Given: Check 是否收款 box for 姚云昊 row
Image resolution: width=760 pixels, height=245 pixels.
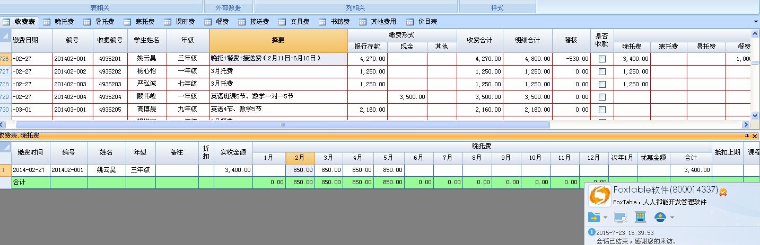Looking at the screenshot, I should click(602, 59).
